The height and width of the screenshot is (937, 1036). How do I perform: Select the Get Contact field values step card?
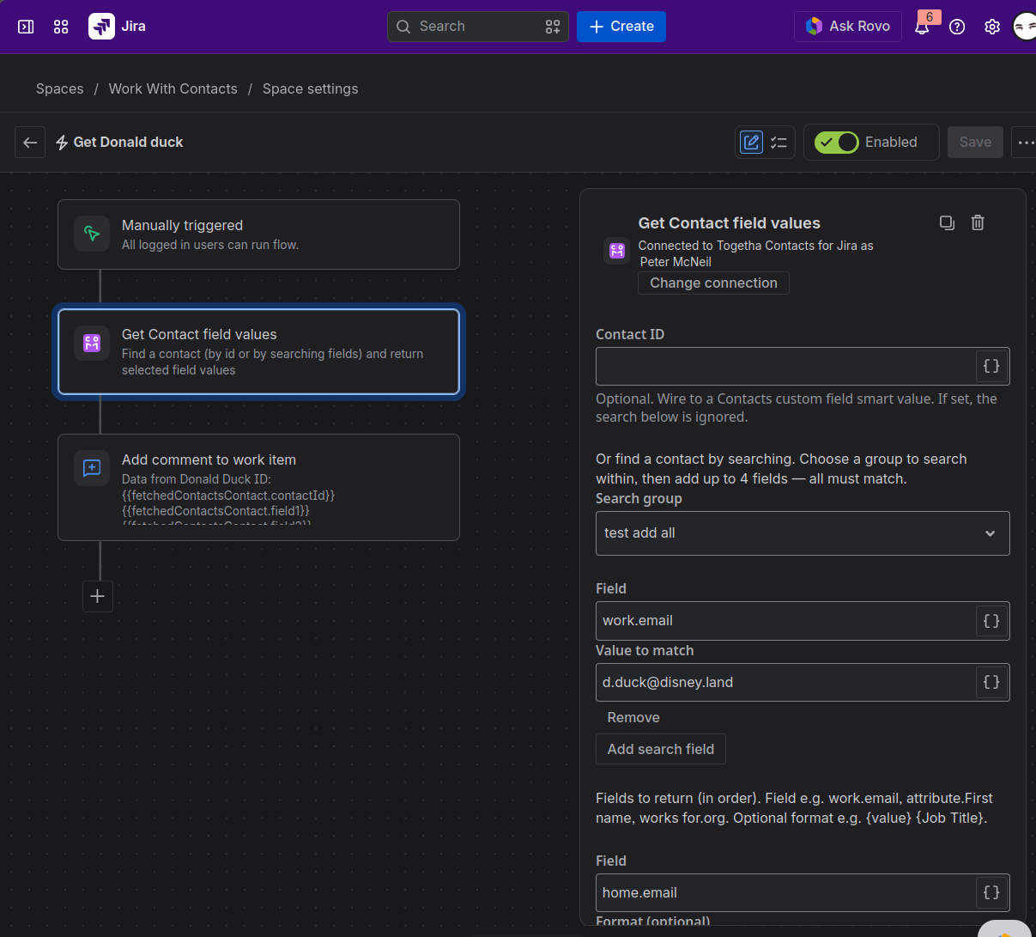point(258,352)
